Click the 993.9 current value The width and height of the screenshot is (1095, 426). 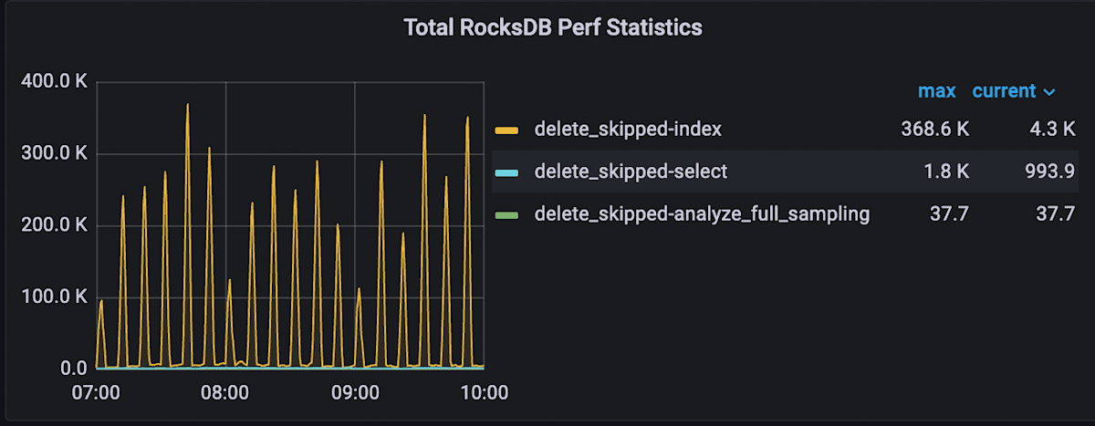(x=1049, y=171)
